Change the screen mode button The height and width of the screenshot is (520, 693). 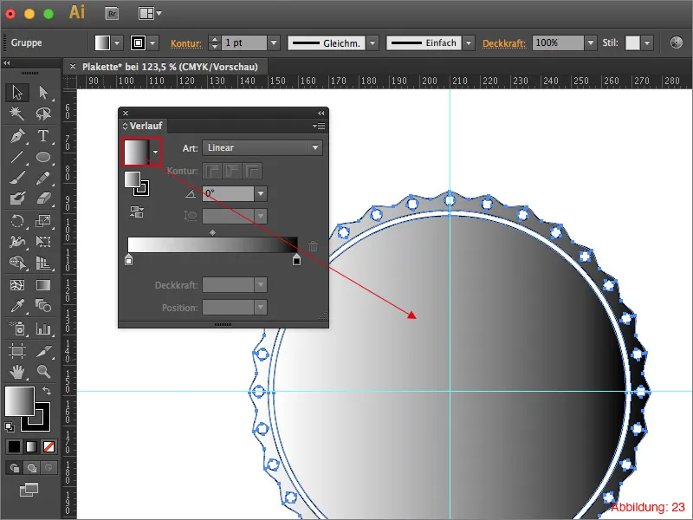pos(29,490)
